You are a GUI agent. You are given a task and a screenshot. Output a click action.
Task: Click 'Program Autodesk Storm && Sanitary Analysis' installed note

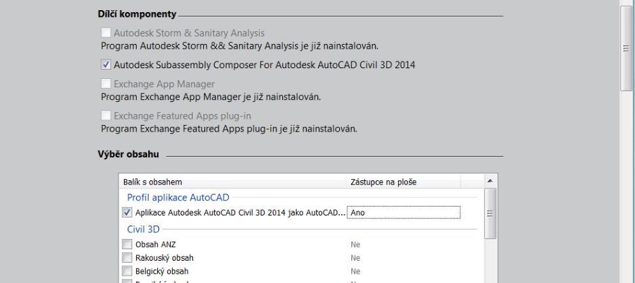(240, 46)
